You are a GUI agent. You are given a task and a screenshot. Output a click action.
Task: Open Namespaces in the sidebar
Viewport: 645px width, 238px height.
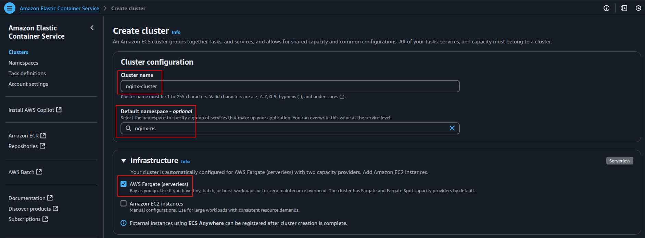23,63
